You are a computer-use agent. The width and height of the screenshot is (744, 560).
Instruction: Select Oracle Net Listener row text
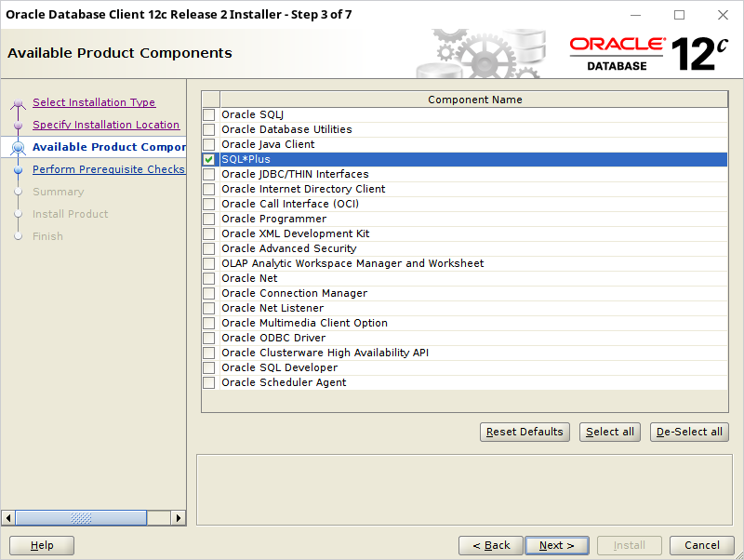tap(272, 308)
